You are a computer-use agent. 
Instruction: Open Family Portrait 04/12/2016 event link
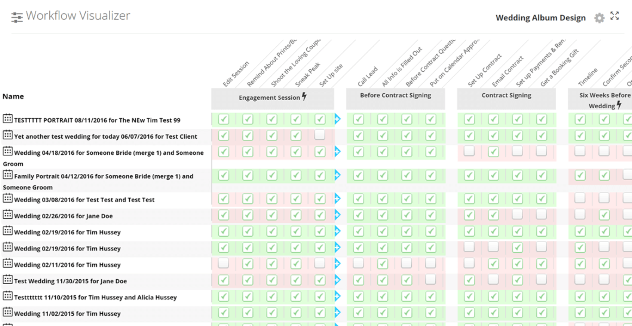(104, 176)
